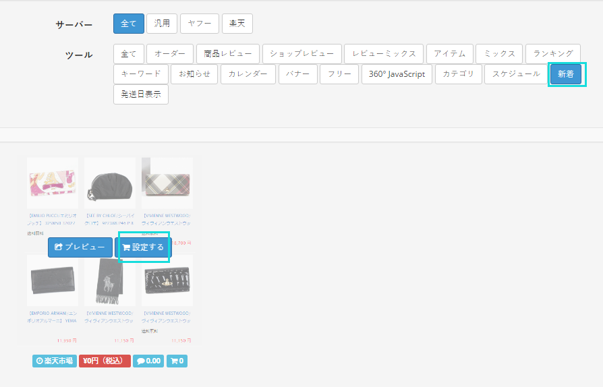
Task: Click the 設定する cart button
Action: pyautogui.click(x=143, y=247)
